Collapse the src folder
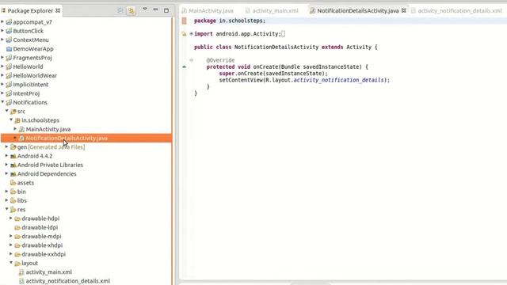507x285 pixels. (7, 111)
